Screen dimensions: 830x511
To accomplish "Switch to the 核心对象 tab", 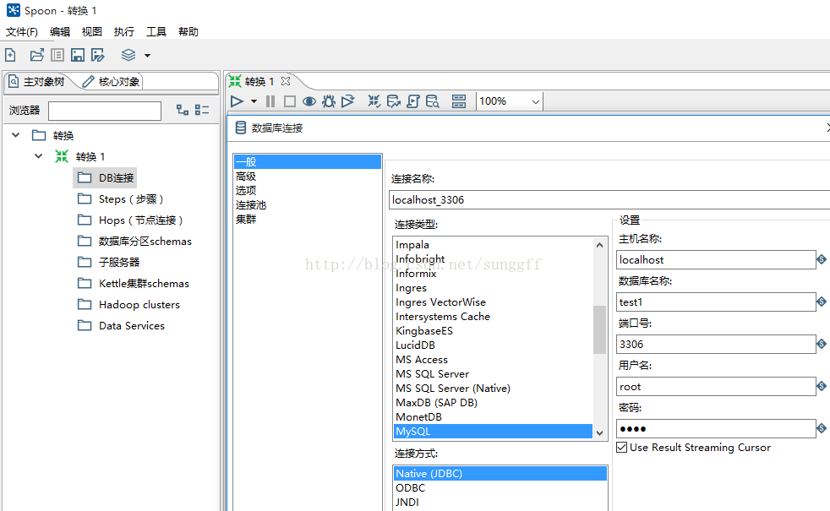I will click(112, 81).
